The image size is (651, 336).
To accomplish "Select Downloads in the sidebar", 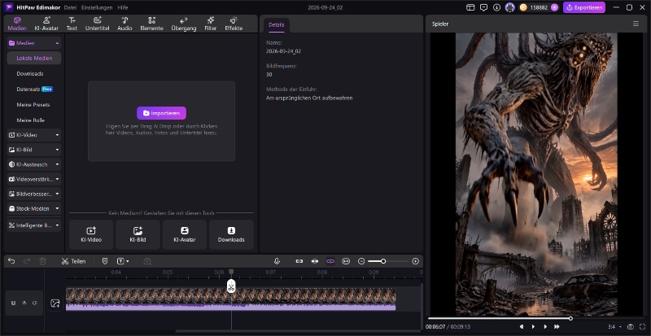I will point(30,73).
